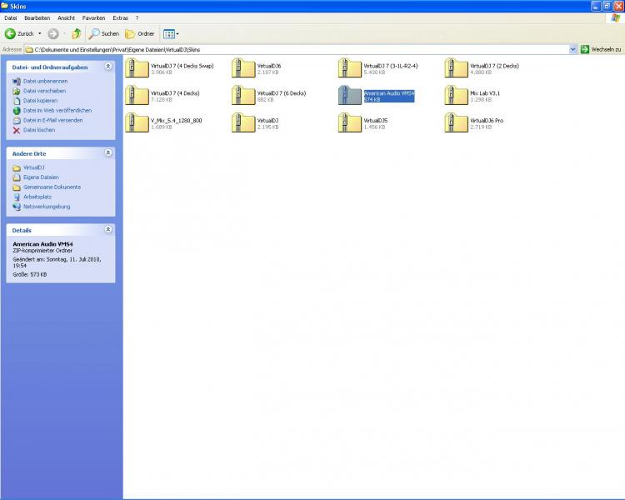Click Datei in E-Mail versenden link

(x=53, y=120)
